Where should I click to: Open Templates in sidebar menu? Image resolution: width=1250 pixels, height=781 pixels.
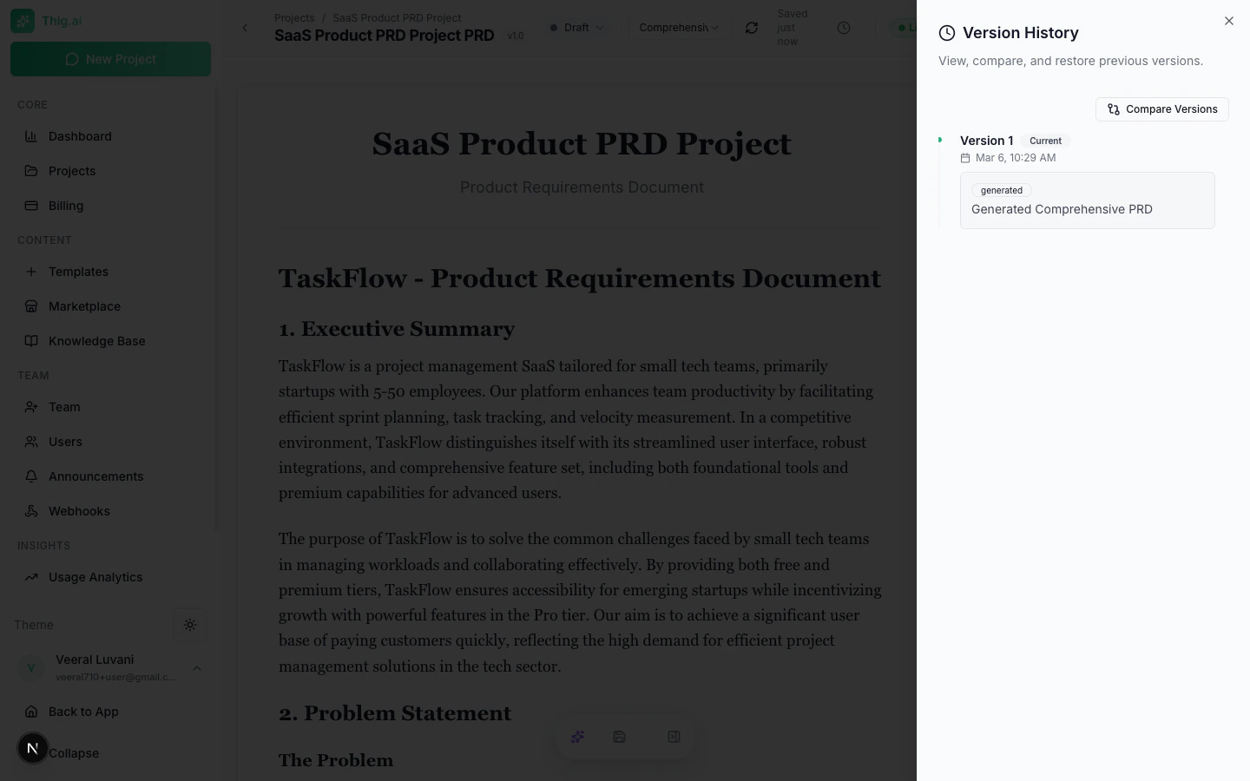110,272
